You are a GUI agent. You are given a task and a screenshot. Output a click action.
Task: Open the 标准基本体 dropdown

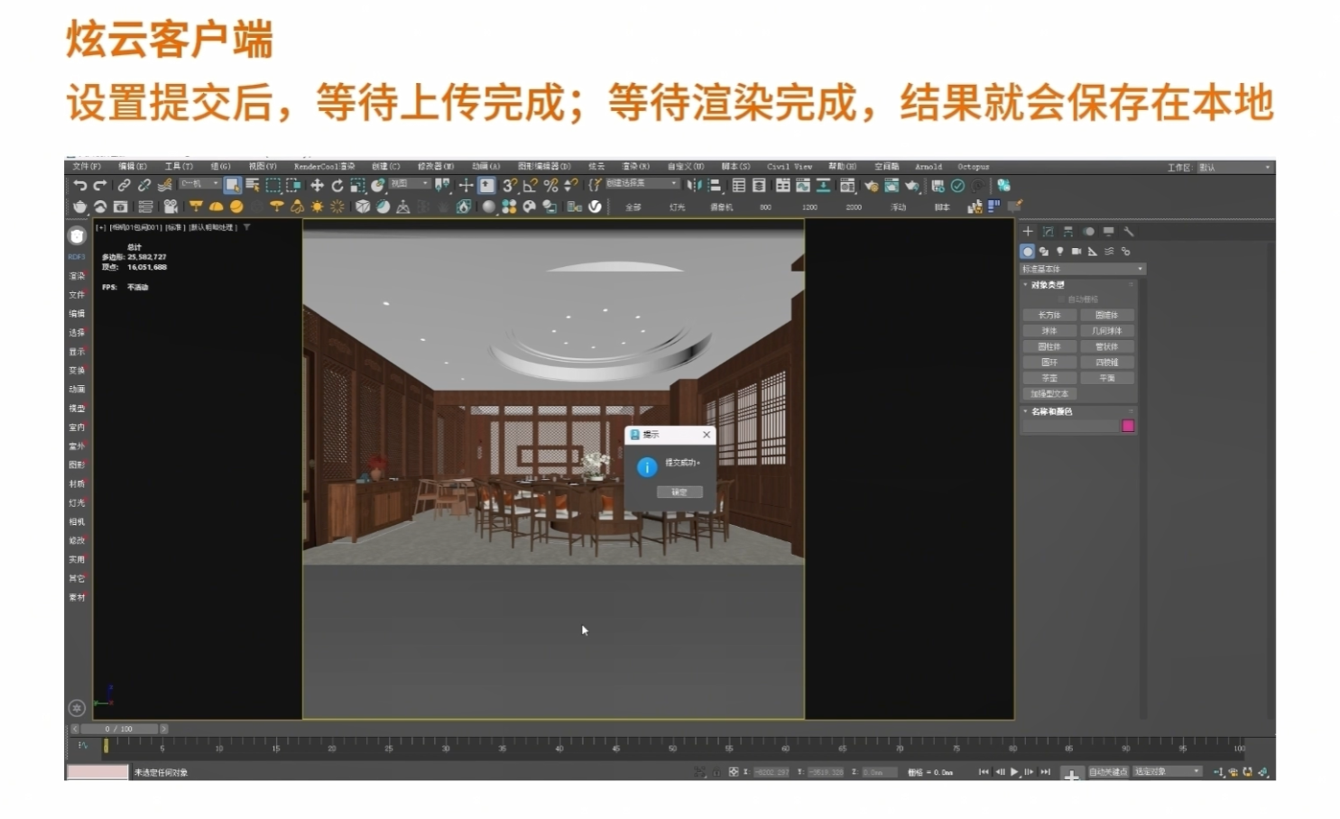[1082, 269]
